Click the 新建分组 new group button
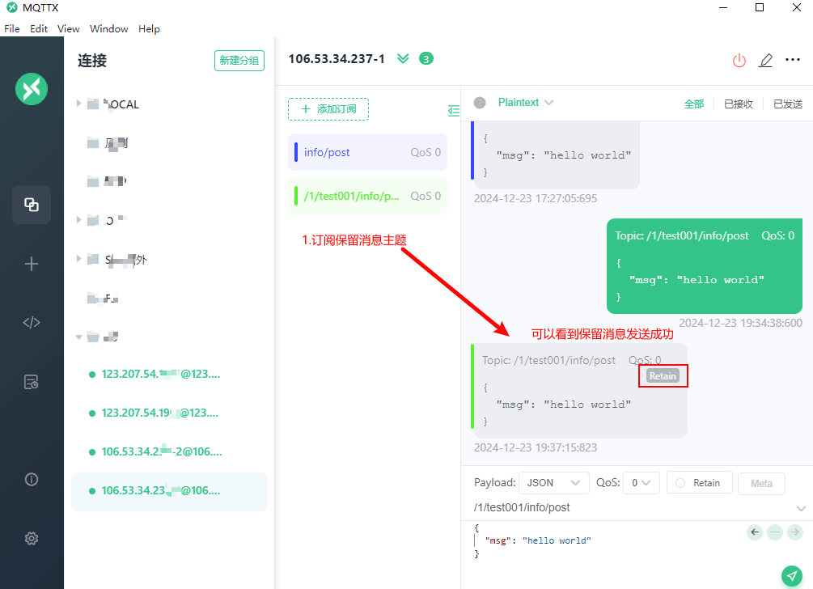The height and width of the screenshot is (589, 813). pyautogui.click(x=239, y=61)
